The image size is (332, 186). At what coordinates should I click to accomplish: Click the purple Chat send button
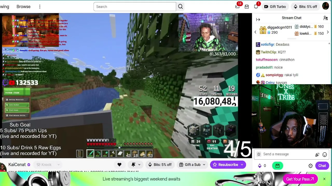point(322,166)
